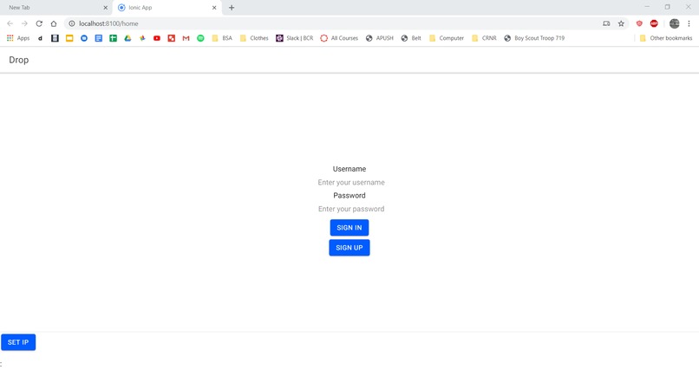Viewport: 699px width, 370px height.
Task: Open Chrome three-dot menu
Action: pos(689,23)
